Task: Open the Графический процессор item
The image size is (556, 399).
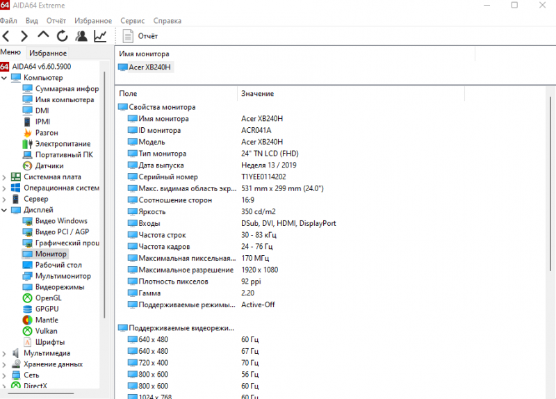Action: click(x=60, y=243)
